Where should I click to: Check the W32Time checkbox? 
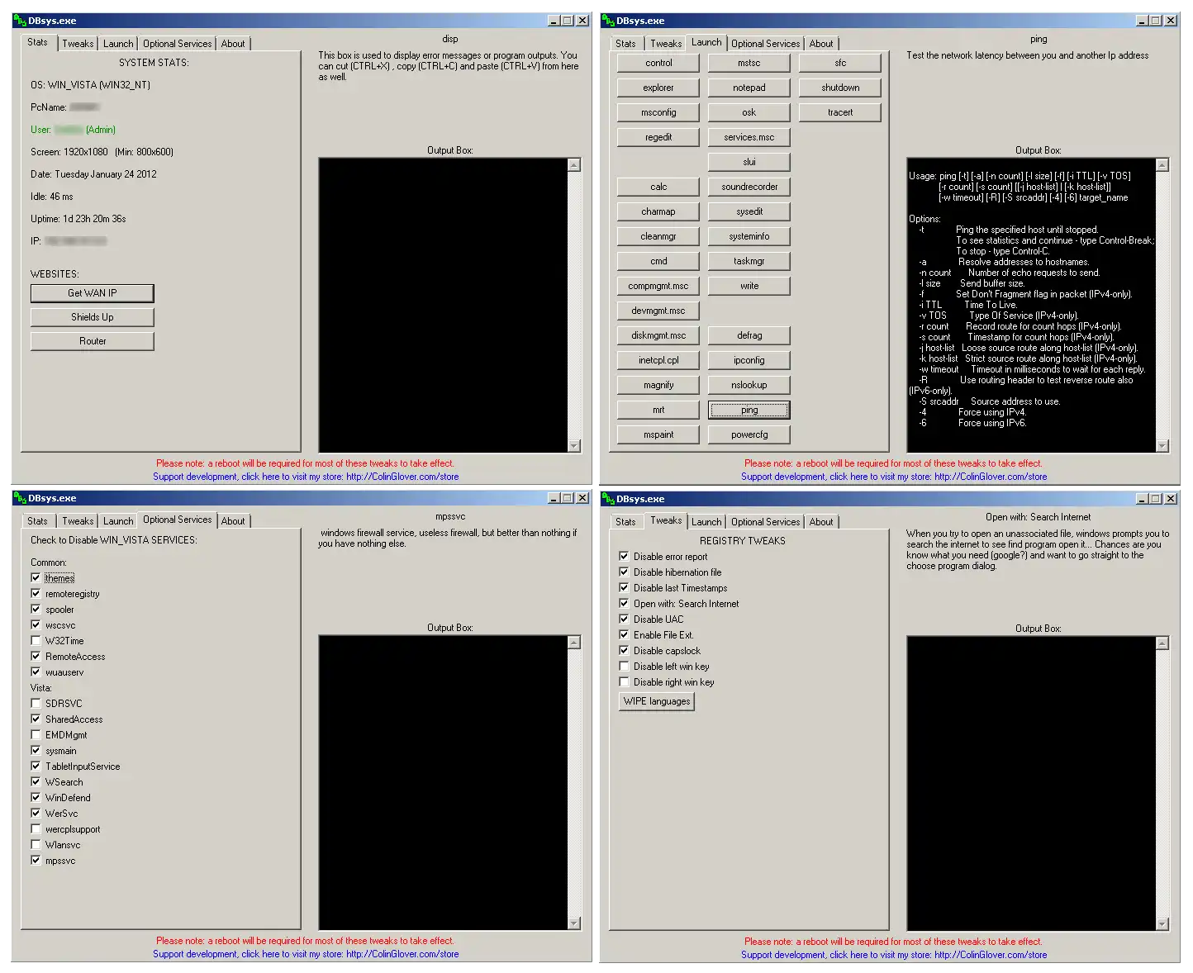[x=36, y=640]
